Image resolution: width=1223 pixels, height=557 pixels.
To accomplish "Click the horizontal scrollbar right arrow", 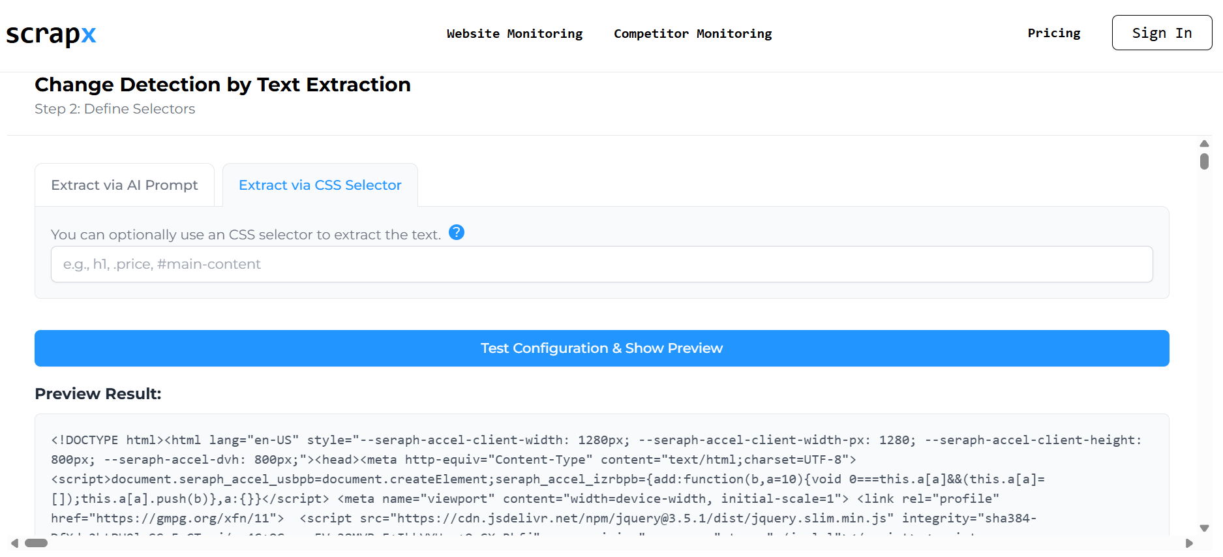I will click(1189, 543).
